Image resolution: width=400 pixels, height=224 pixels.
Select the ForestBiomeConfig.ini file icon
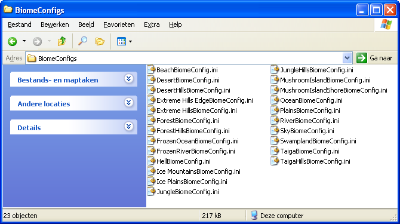tap(151, 121)
